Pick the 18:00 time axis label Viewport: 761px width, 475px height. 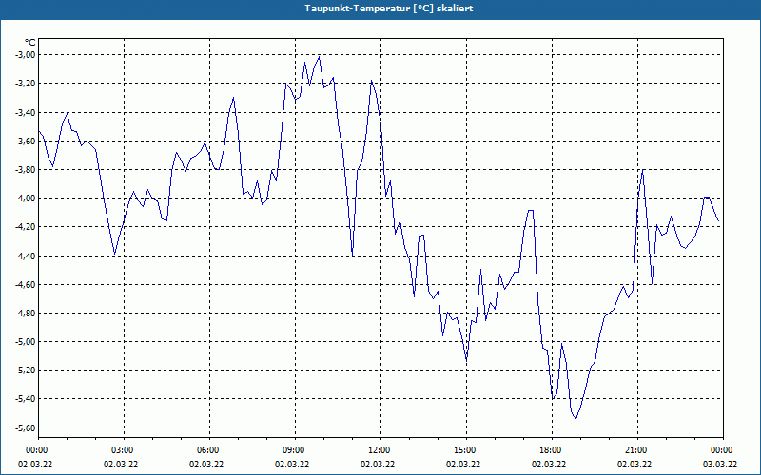coord(552,450)
